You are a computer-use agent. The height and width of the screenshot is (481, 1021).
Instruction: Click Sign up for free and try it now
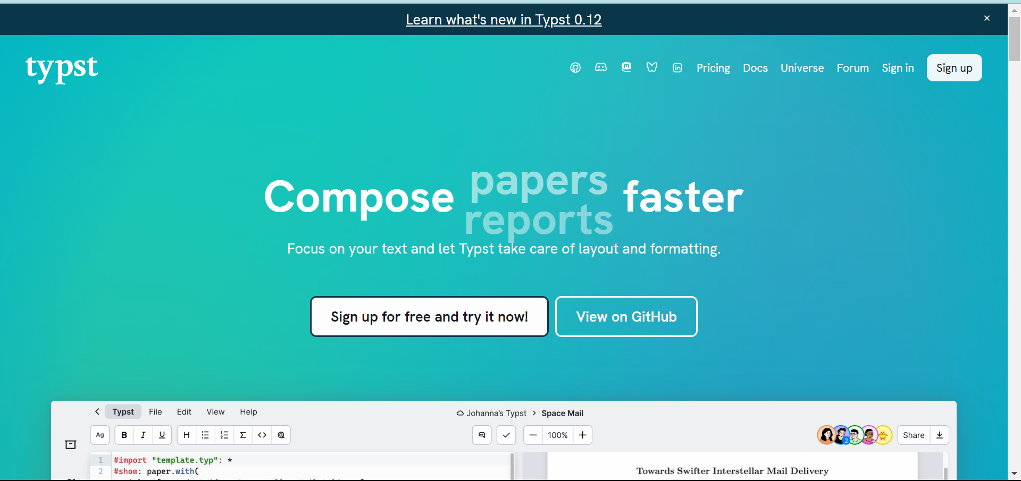tap(429, 317)
